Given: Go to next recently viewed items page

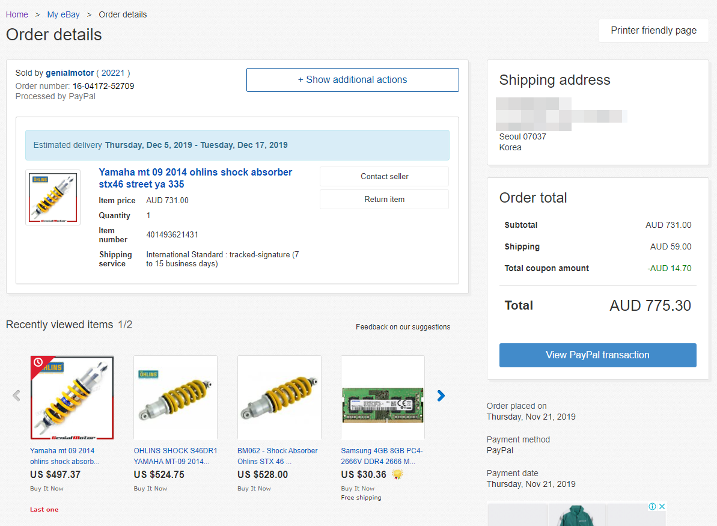Looking at the screenshot, I should [441, 396].
